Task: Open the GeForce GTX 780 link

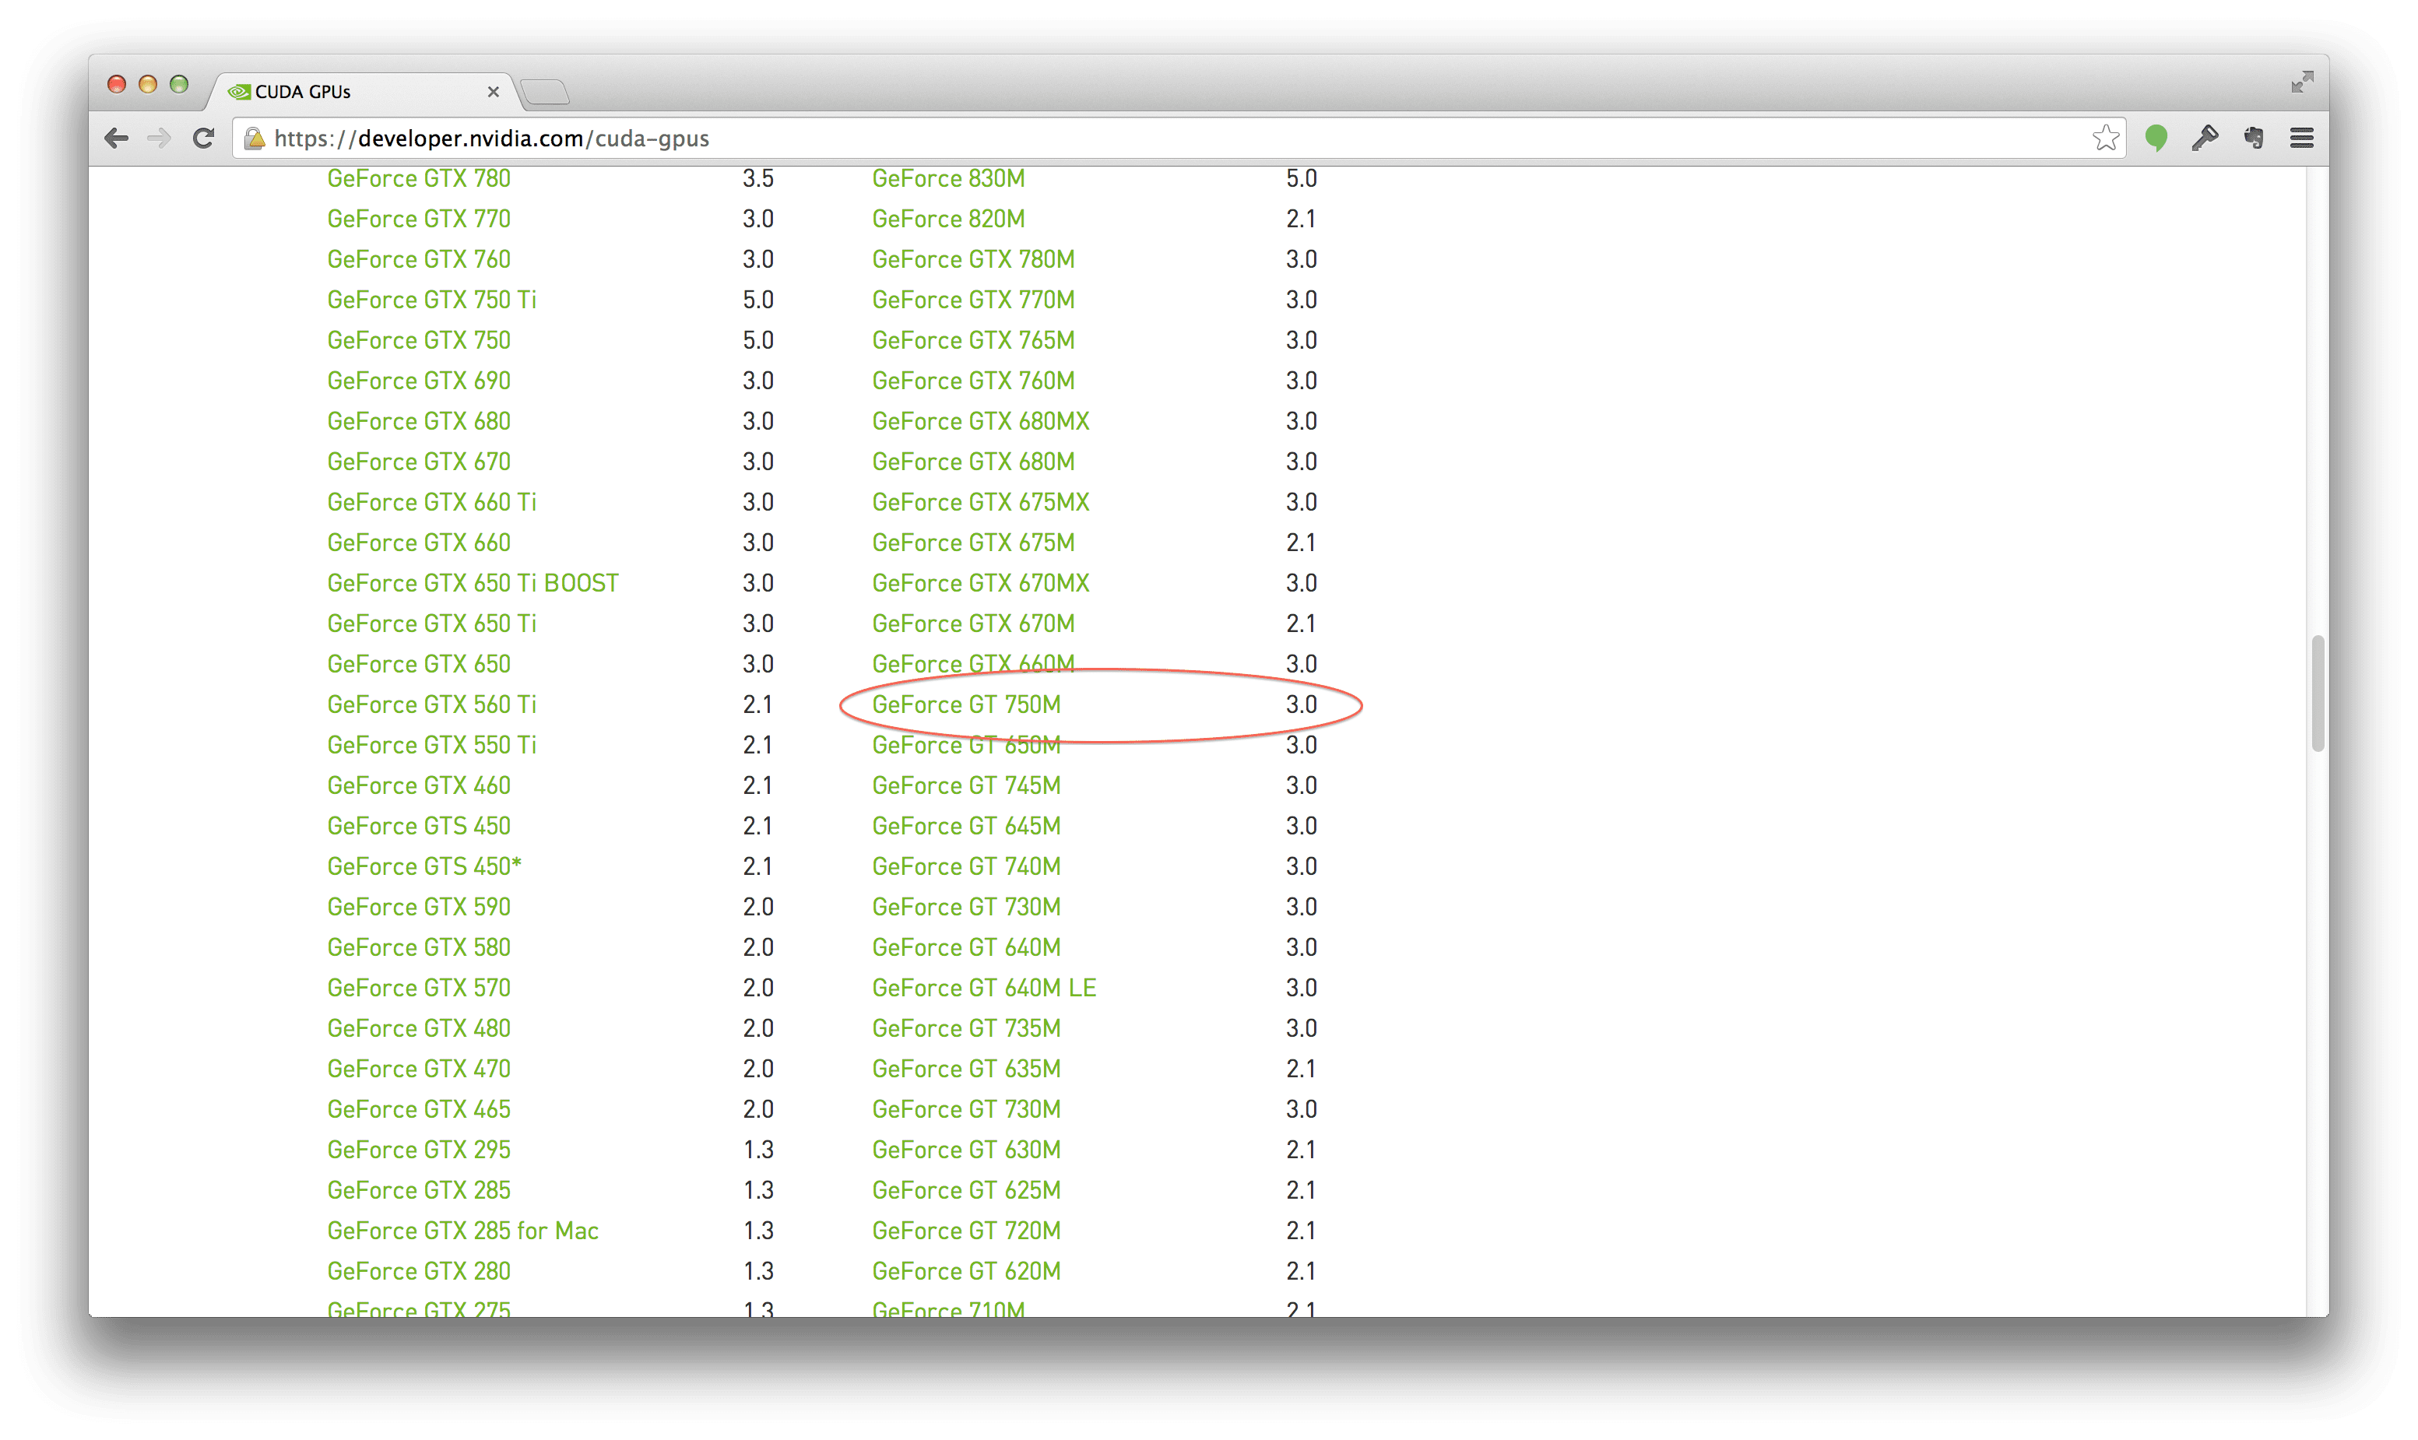Action: [418, 178]
